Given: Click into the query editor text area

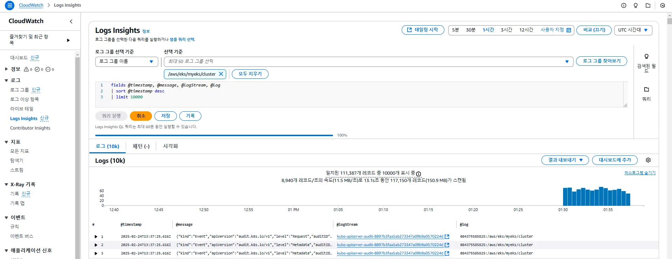Looking at the screenshot, I should coord(361,94).
